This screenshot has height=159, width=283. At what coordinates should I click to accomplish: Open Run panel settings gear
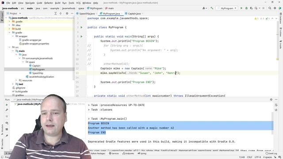(x=271, y=99)
